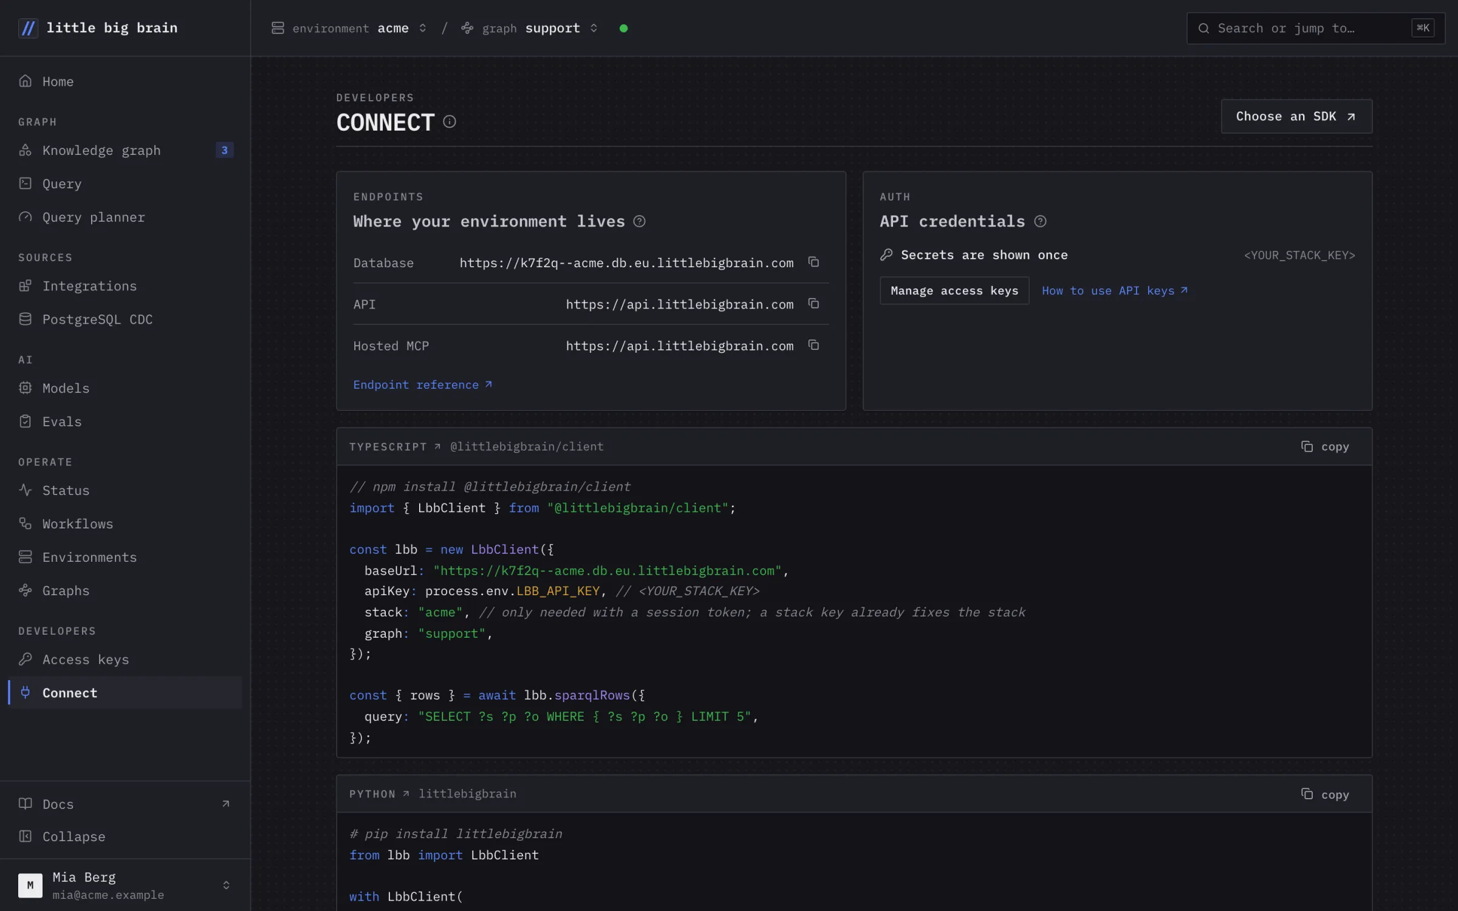Open Models under AI

125,387
